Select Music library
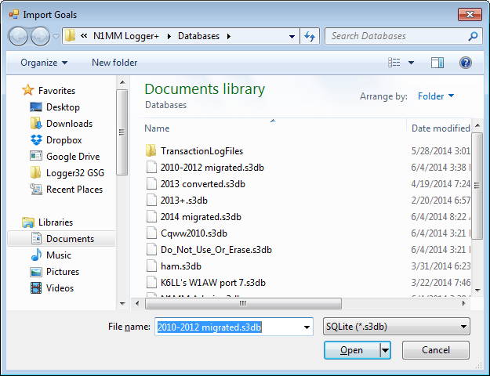This screenshot has width=490, height=376. click(59, 255)
